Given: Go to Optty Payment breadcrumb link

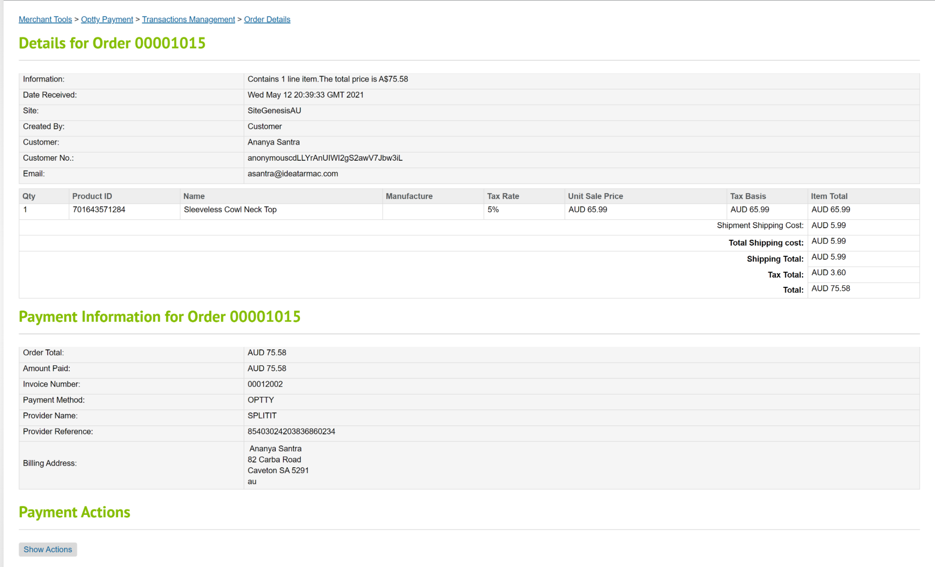Looking at the screenshot, I should pos(107,19).
